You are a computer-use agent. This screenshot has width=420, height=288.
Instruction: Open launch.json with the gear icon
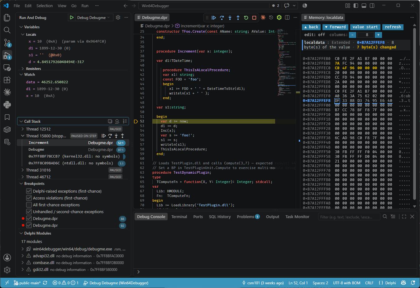pos(118,18)
